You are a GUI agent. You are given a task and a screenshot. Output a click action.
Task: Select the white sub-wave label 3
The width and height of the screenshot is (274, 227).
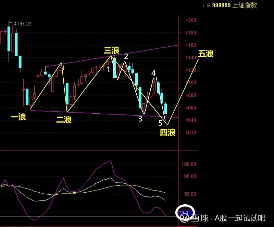coord(140,119)
